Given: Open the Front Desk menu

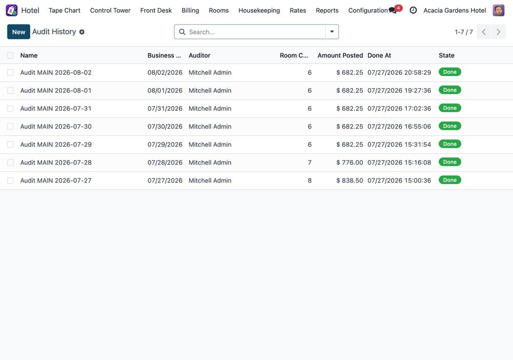Looking at the screenshot, I should coord(156,10).
